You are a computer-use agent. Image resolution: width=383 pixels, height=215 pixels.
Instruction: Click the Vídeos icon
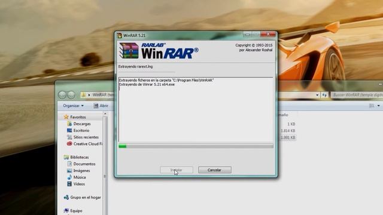pos(69,184)
